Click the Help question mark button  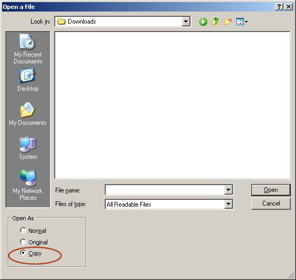(279, 7)
